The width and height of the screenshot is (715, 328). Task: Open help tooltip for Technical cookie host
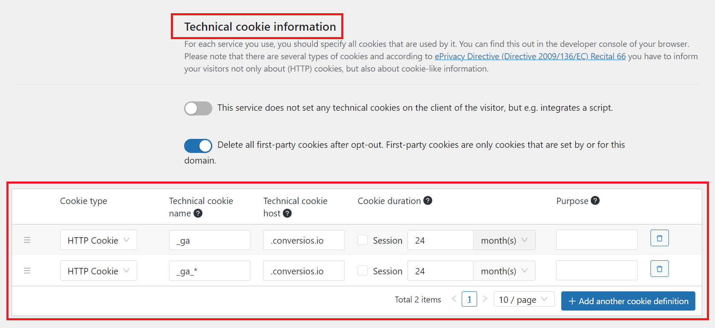point(287,213)
